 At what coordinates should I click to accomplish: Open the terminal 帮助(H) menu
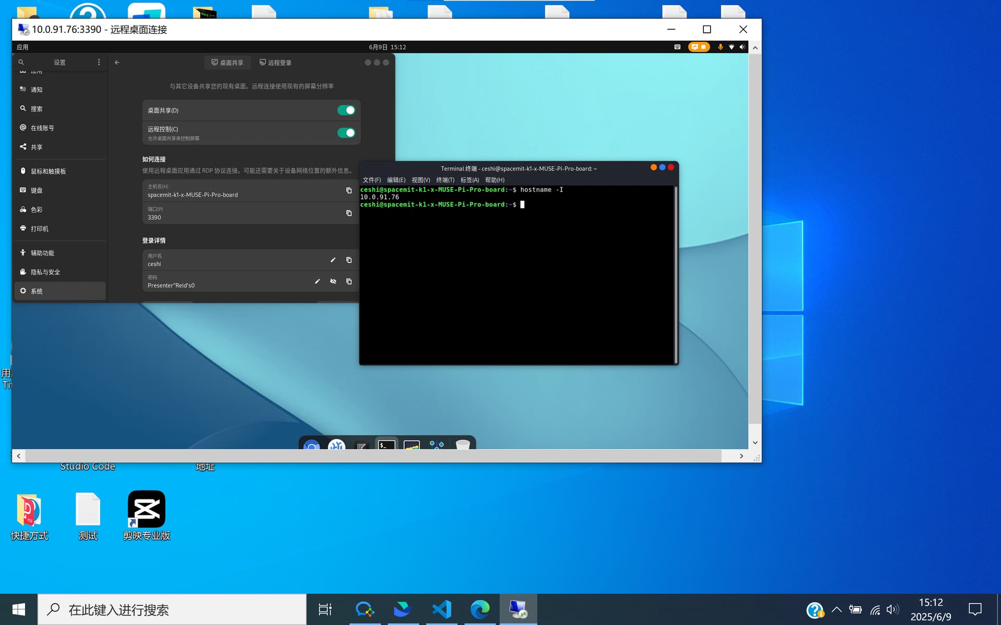tap(495, 180)
